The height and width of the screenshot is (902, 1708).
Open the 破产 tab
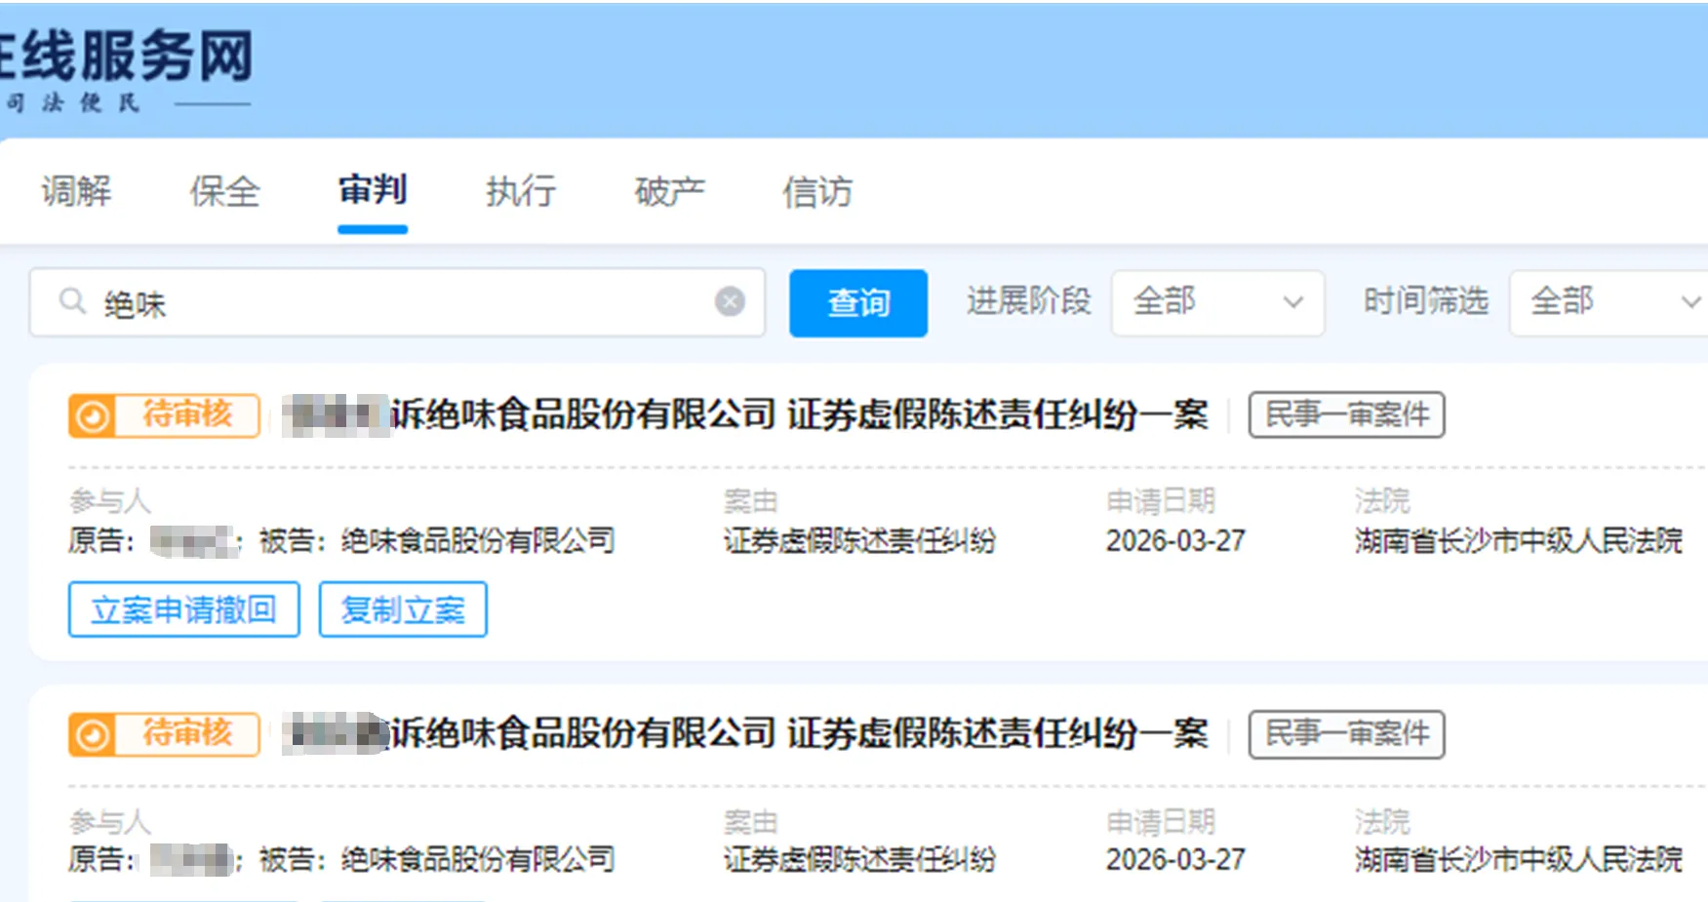pyautogui.click(x=667, y=191)
